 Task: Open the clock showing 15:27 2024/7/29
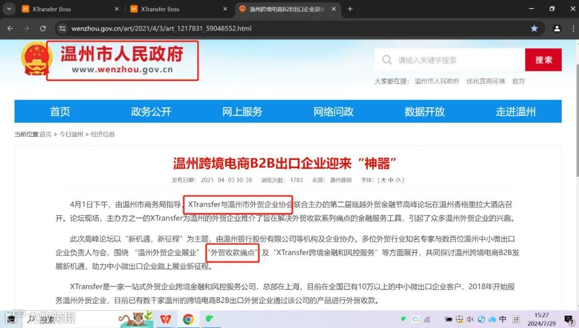(541, 319)
